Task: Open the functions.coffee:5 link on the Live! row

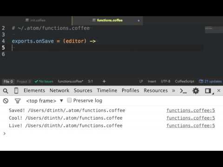Action: click(x=191, y=126)
